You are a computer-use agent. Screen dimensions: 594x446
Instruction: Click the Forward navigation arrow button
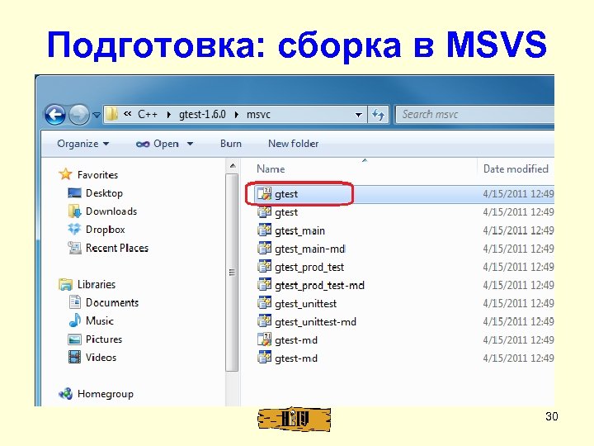click(x=79, y=114)
